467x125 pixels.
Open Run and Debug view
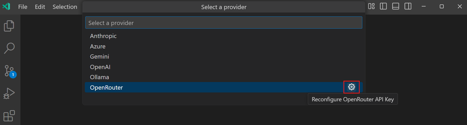(9, 93)
